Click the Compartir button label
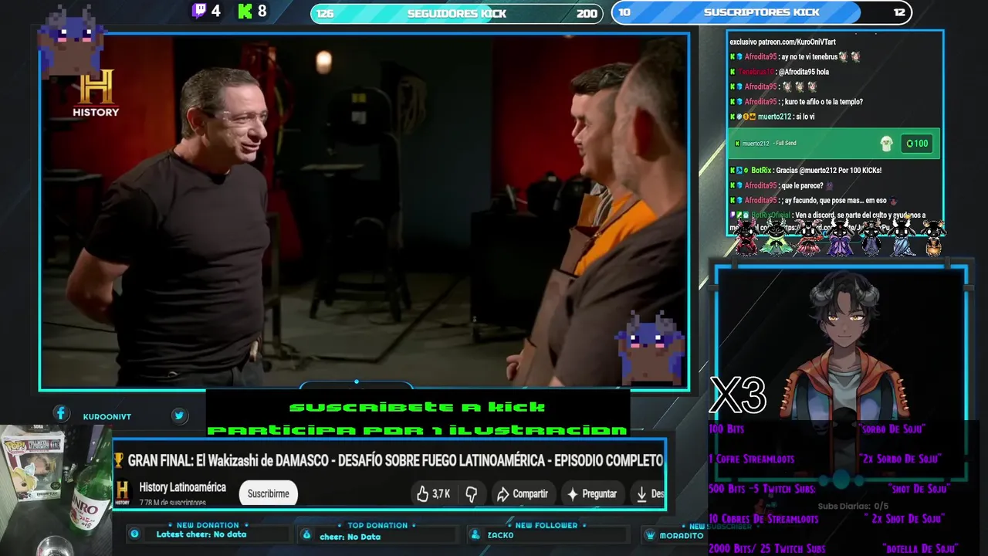This screenshot has width=988, height=556. click(530, 494)
